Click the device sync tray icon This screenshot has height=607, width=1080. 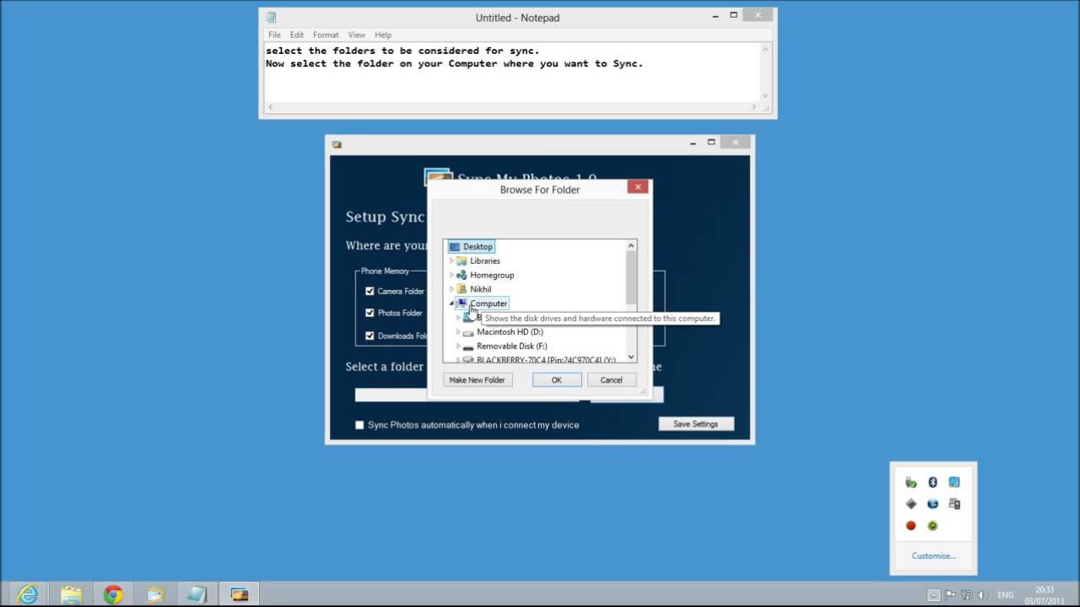coord(954,503)
